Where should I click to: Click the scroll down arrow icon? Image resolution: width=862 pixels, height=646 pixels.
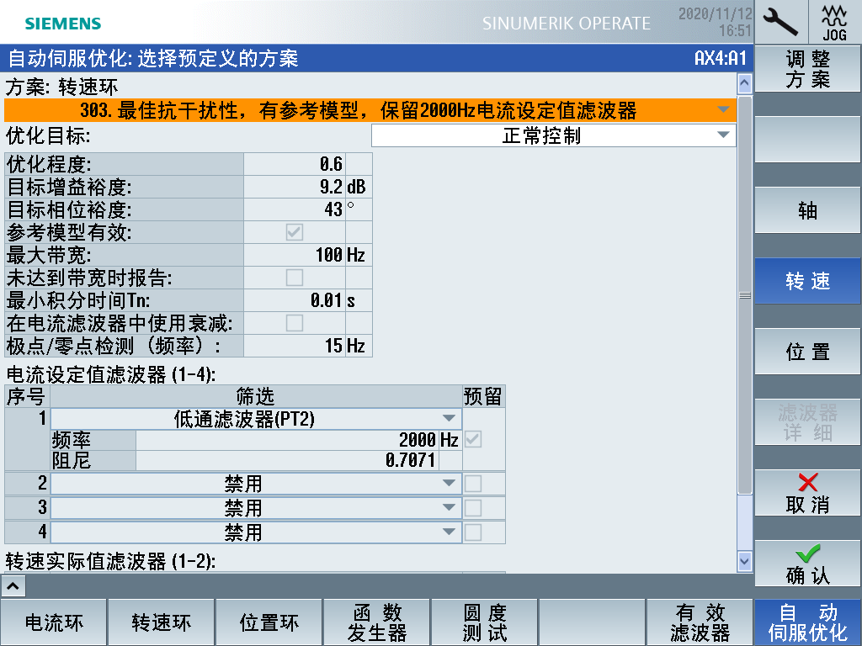tap(744, 560)
